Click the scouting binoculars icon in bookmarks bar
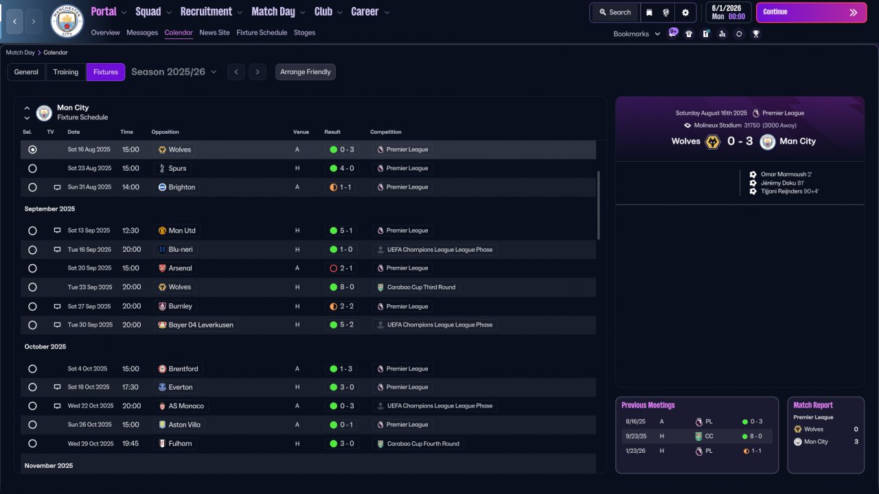This screenshot has width=879, height=494. pyautogui.click(x=722, y=34)
